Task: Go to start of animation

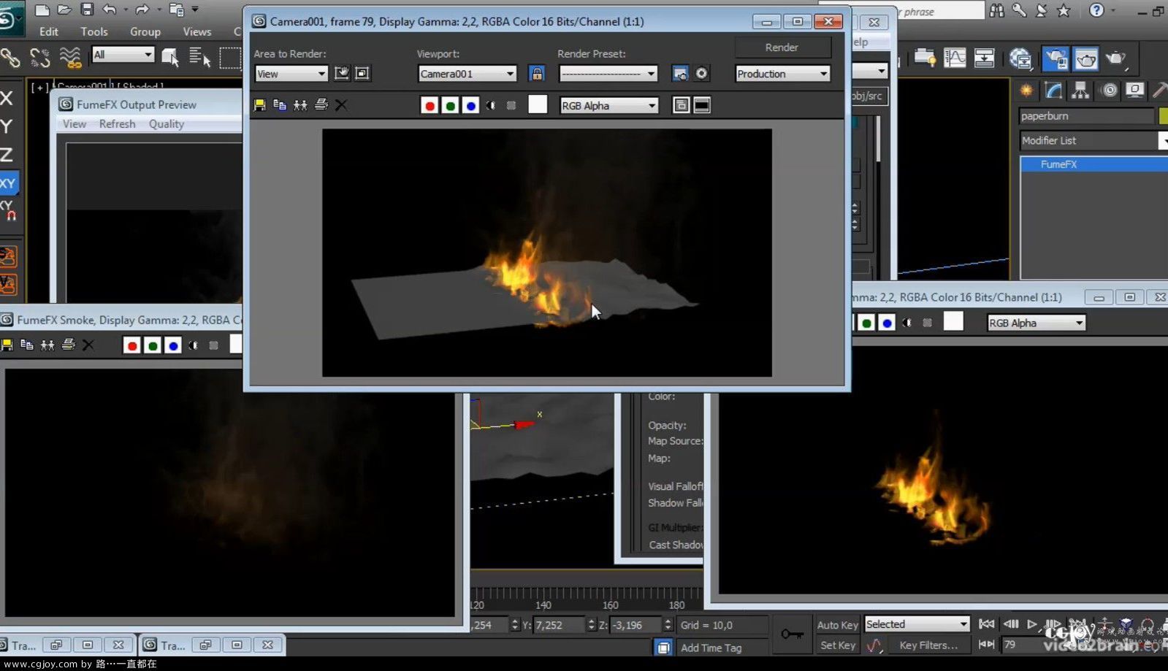Action: click(x=986, y=624)
